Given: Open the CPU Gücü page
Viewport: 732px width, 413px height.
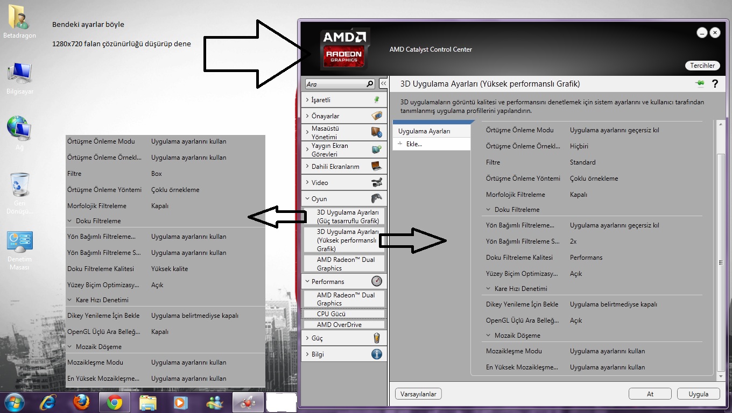Looking at the screenshot, I should pos(344,314).
